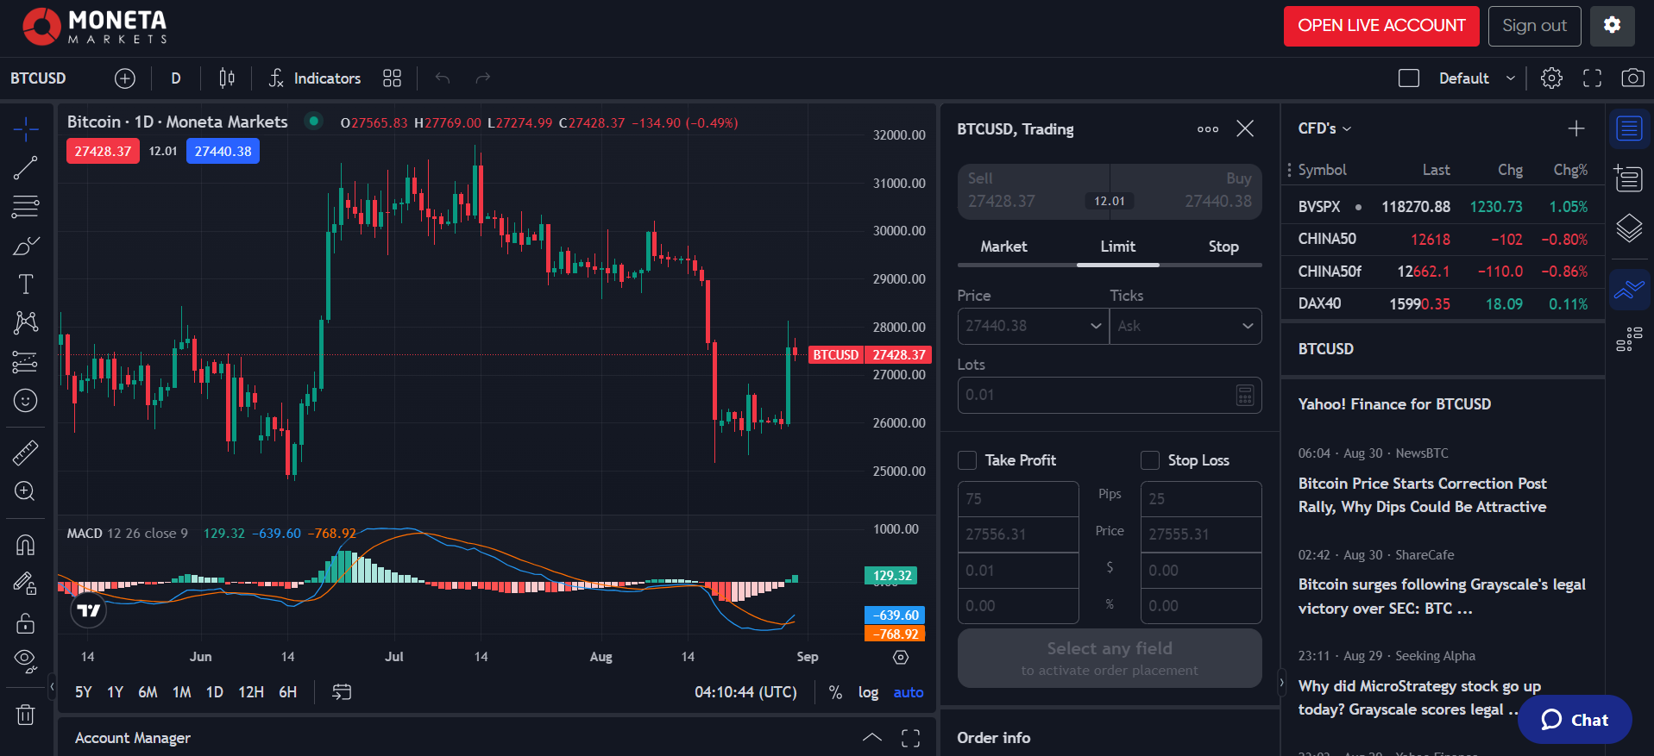Open the news list panel icon

coord(1629,178)
